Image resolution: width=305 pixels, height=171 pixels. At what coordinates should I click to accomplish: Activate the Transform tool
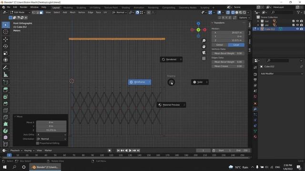(5, 60)
